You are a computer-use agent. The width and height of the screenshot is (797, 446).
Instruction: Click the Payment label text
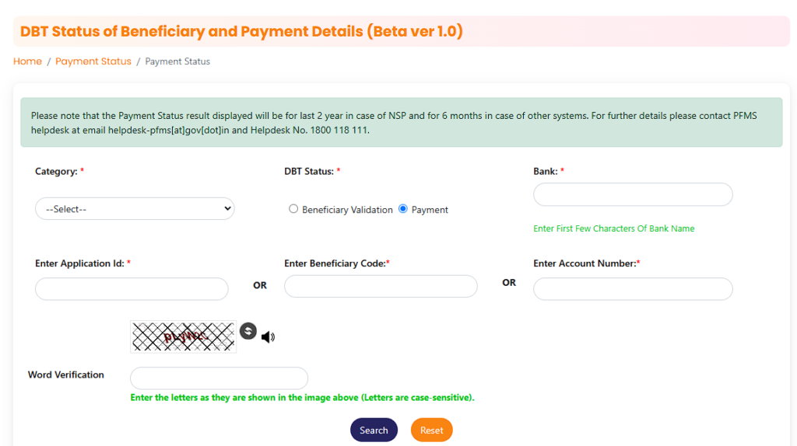pyautogui.click(x=430, y=210)
